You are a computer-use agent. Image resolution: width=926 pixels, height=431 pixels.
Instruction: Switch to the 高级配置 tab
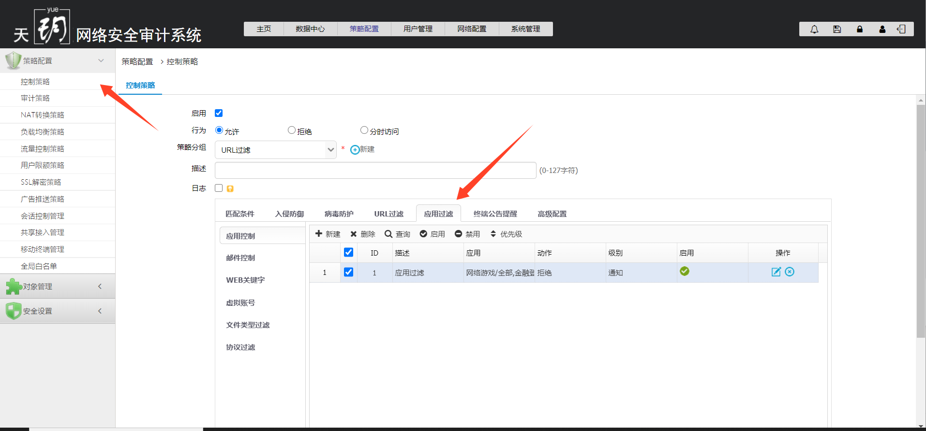tap(552, 214)
